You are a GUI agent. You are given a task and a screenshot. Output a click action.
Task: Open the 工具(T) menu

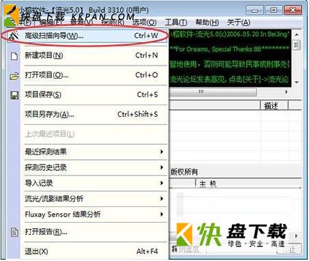tap(176, 23)
